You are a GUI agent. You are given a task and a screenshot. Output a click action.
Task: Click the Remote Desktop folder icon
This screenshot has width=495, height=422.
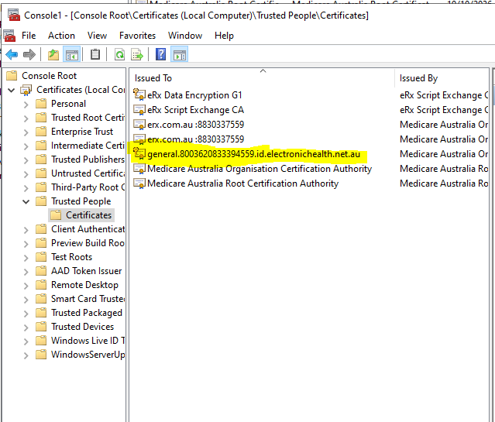coord(41,285)
